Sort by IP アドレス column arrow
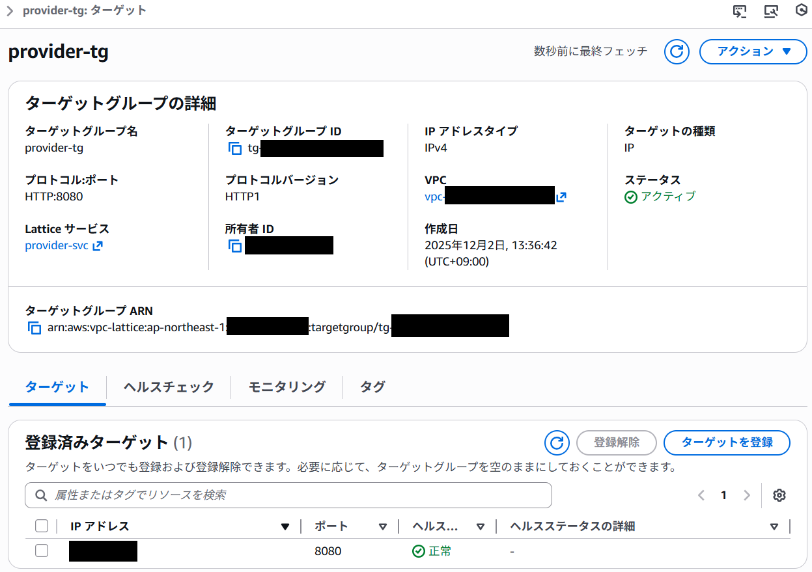 coord(285,526)
